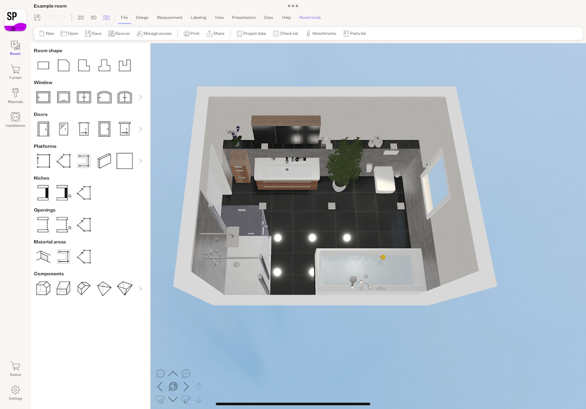Add polygon material area

[84, 257]
